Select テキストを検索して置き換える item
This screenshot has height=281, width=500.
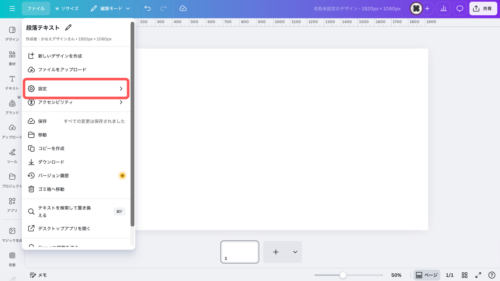tap(76, 212)
